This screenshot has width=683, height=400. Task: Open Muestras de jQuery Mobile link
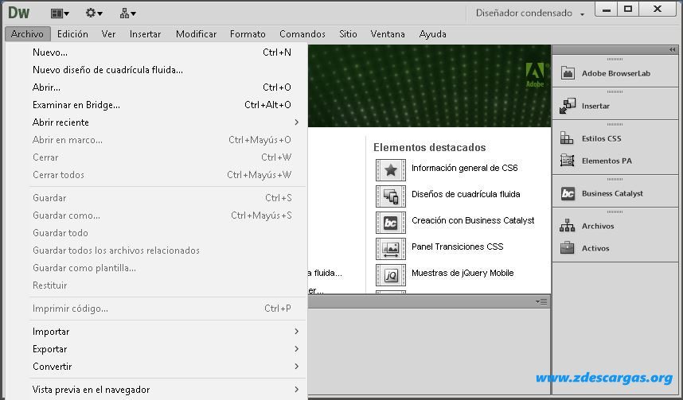click(462, 273)
